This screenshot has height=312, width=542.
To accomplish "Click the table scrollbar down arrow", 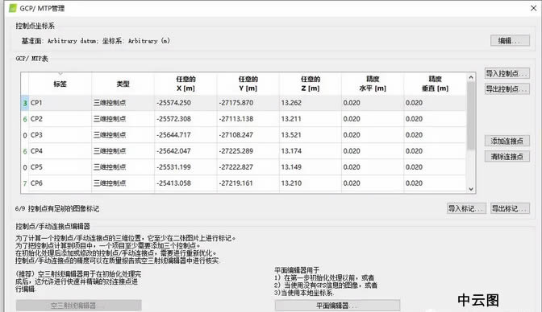I will coord(471,189).
